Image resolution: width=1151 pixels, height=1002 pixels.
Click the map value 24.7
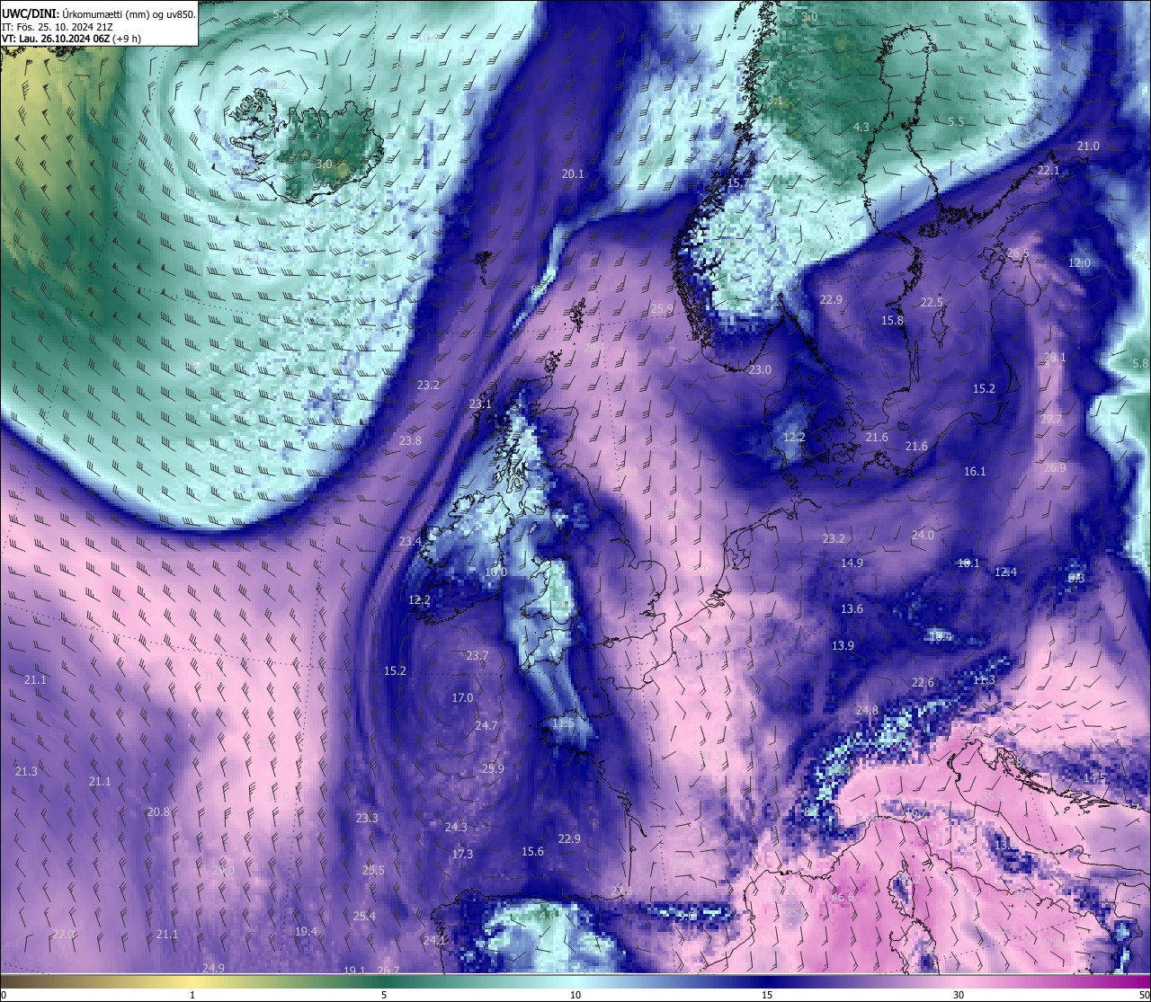pos(486,725)
